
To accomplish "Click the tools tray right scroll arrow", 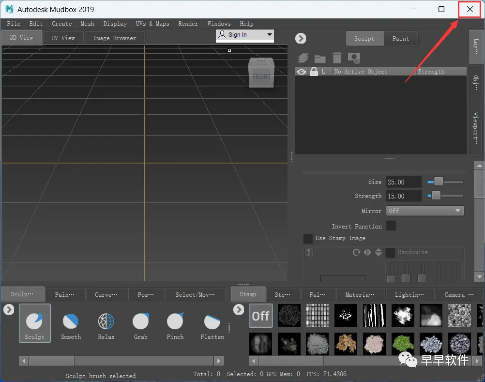I will point(219,361).
